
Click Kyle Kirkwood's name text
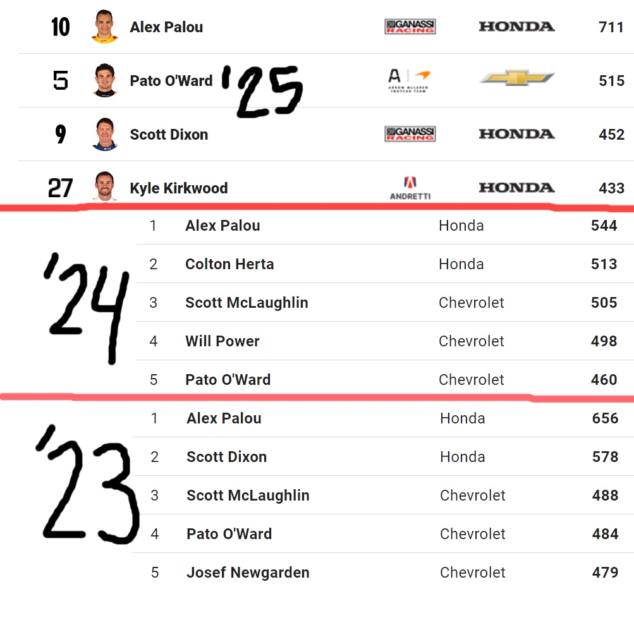click(x=179, y=188)
